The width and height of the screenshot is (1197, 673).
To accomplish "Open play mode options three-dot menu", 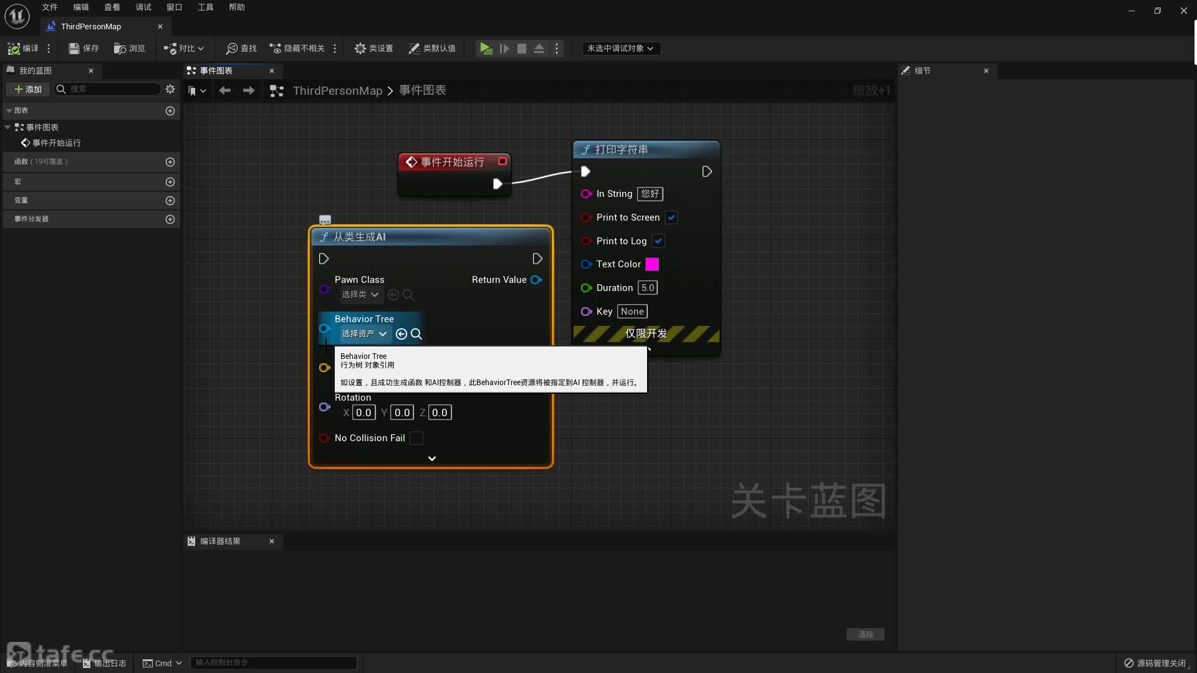I will 557,48.
